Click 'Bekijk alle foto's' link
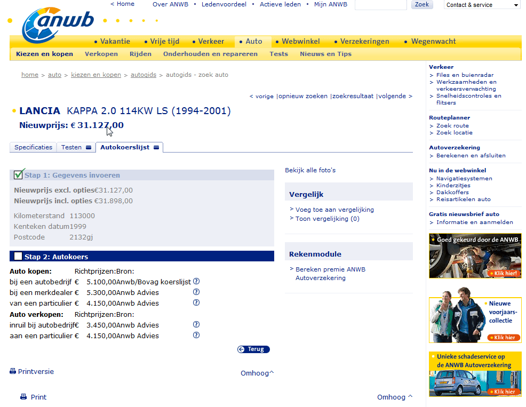The height and width of the screenshot is (407, 526). pos(310,170)
